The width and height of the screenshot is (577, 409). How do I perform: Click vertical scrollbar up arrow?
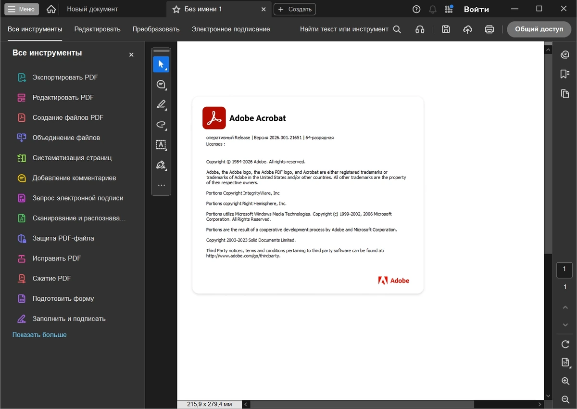point(548,49)
